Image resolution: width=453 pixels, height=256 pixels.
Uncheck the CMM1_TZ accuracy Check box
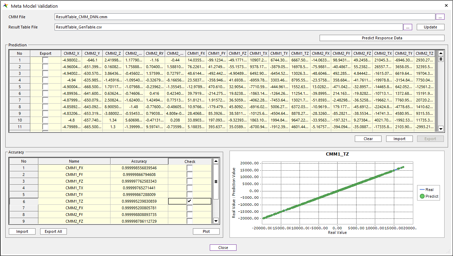[190, 201]
